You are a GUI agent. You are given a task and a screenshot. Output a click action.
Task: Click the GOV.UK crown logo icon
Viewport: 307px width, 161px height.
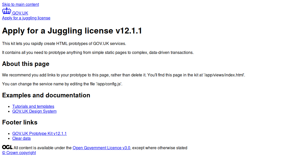click(x=7, y=11)
